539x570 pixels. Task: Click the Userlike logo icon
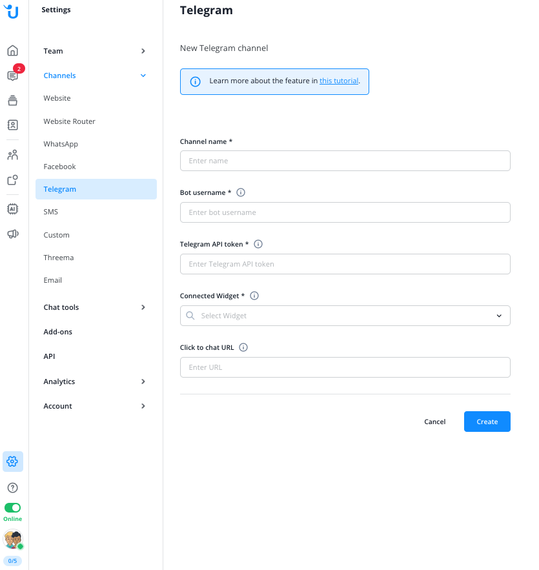point(11,11)
